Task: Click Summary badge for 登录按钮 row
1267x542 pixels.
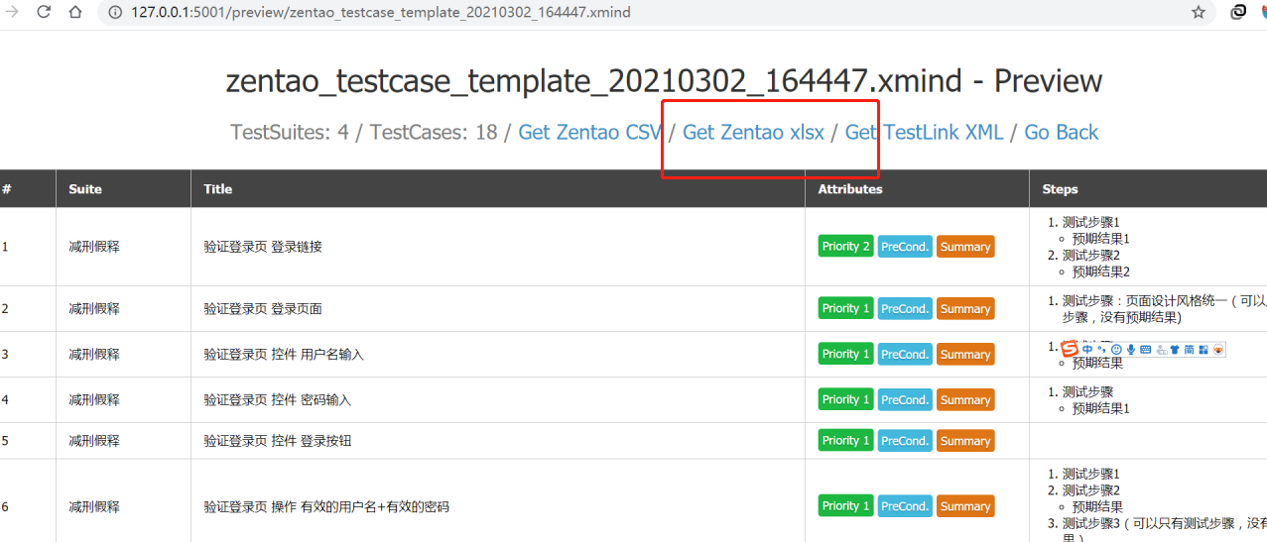Action: [965, 441]
